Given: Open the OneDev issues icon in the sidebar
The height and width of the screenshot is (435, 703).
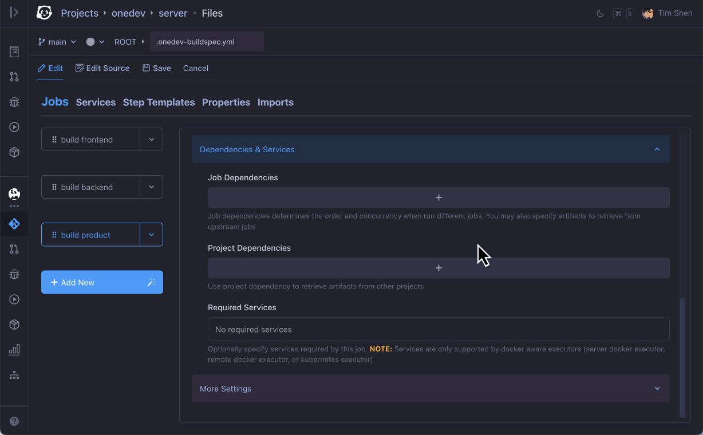Looking at the screenshot, I should pyautogui.click(x=14, y=274).
